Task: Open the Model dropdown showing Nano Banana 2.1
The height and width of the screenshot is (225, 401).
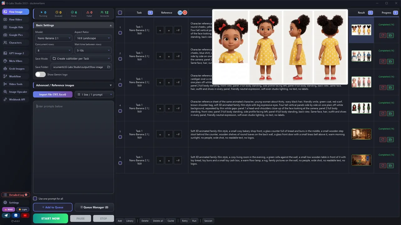Action: tap(54, 38)
